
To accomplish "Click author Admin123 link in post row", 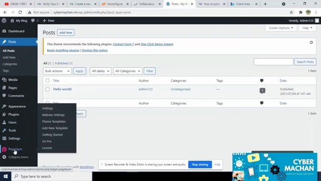I will tap(145, 89).
